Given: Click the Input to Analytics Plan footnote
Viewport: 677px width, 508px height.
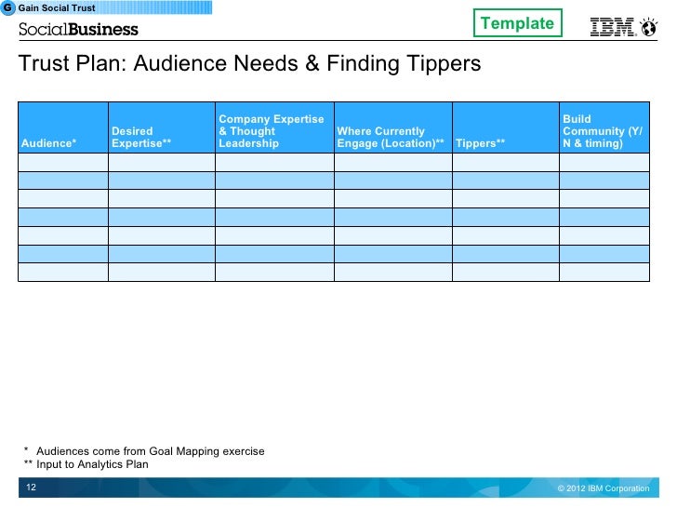Looking at the screenshot, I should (x=86, y=464).
